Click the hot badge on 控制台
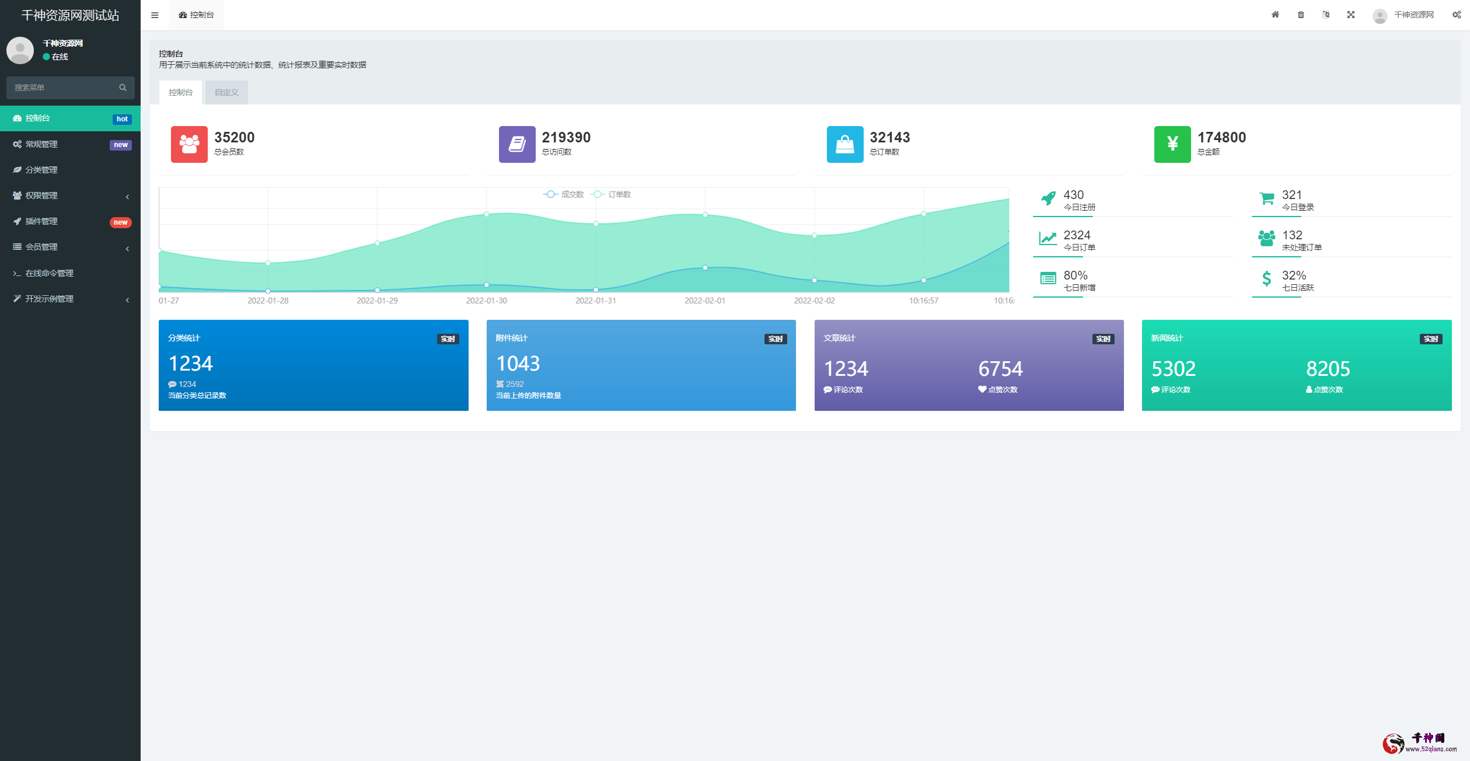This screenshot has width=1470, height=761. click(122, 119)
